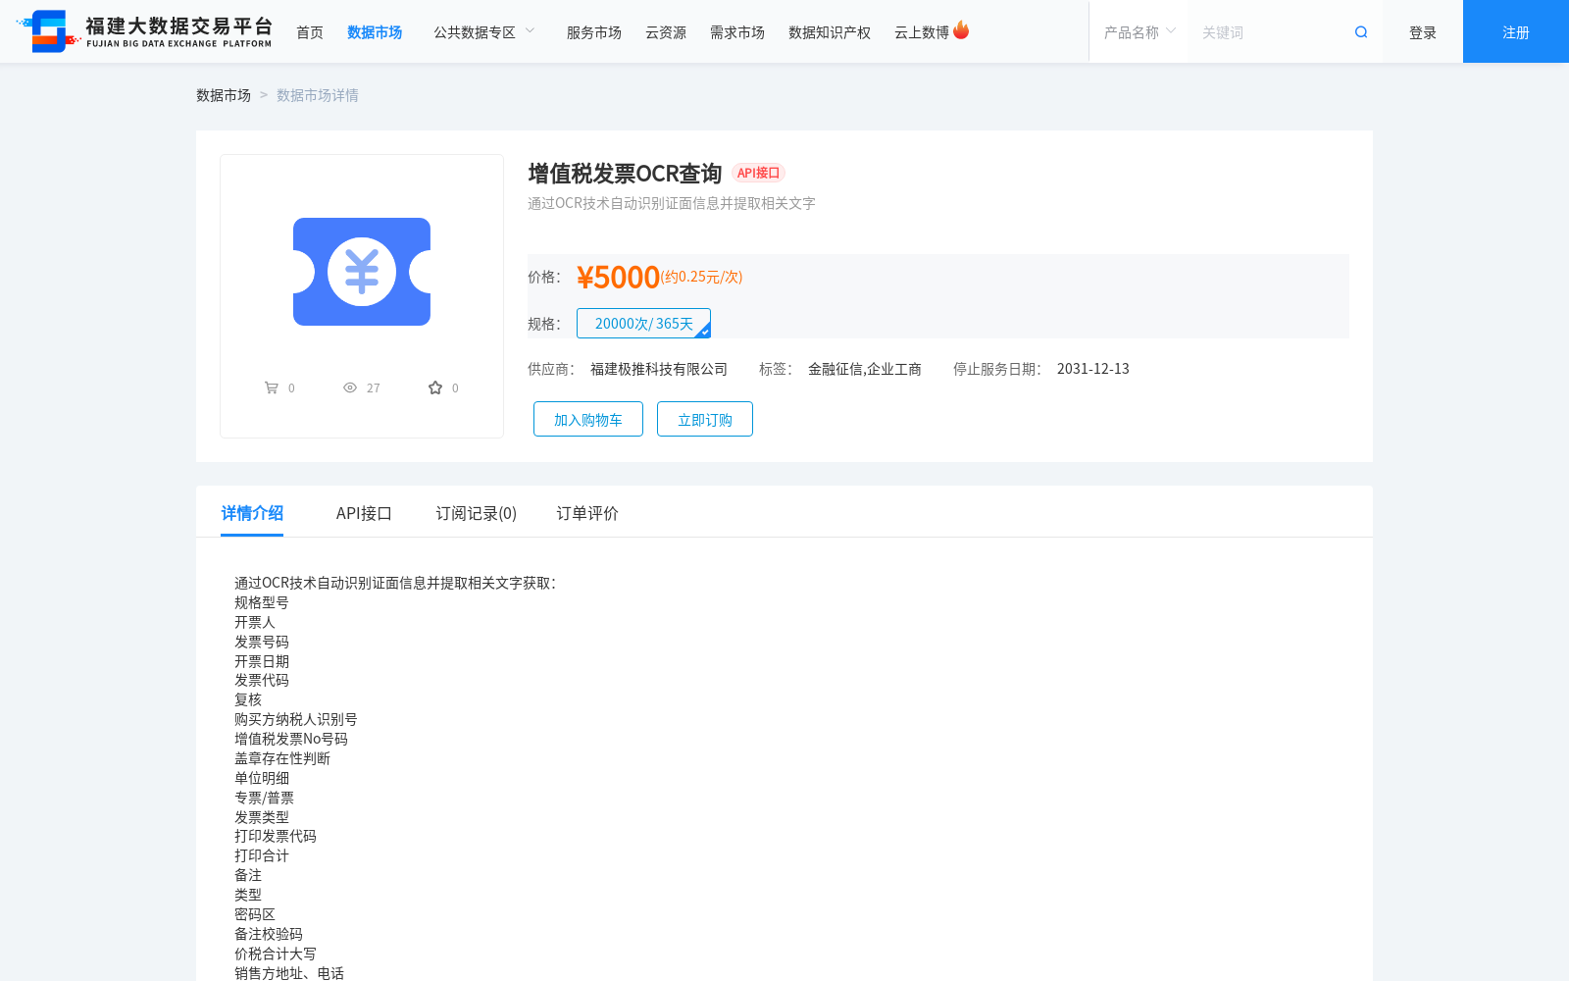Viewport: 1569px width, 981px height.
Task: Switch to the API接口 tab
Action: click(364, 513)
